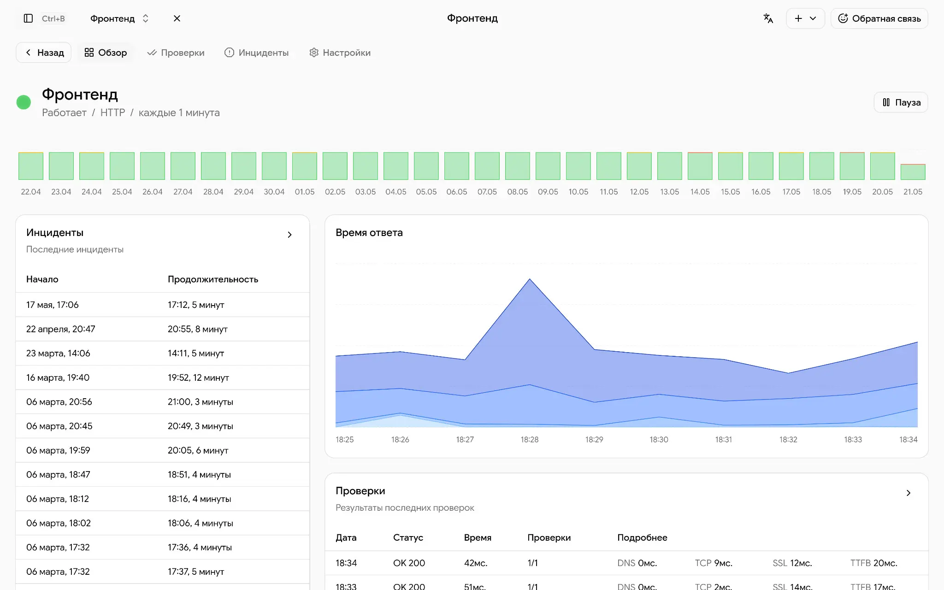Open incident row 06 марта, 20:56
This screenshot has width=944, height=590.
click(x=163, y=402)
